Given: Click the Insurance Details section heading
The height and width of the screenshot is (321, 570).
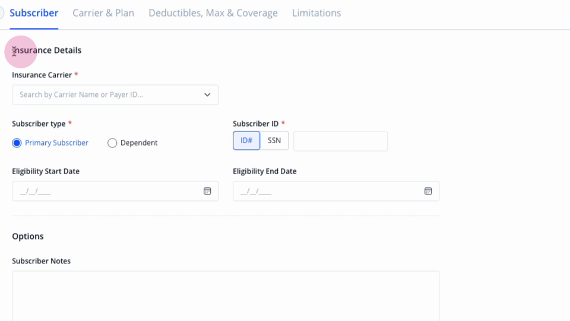Looking at the screenshot, I should (x=46, y=50).
